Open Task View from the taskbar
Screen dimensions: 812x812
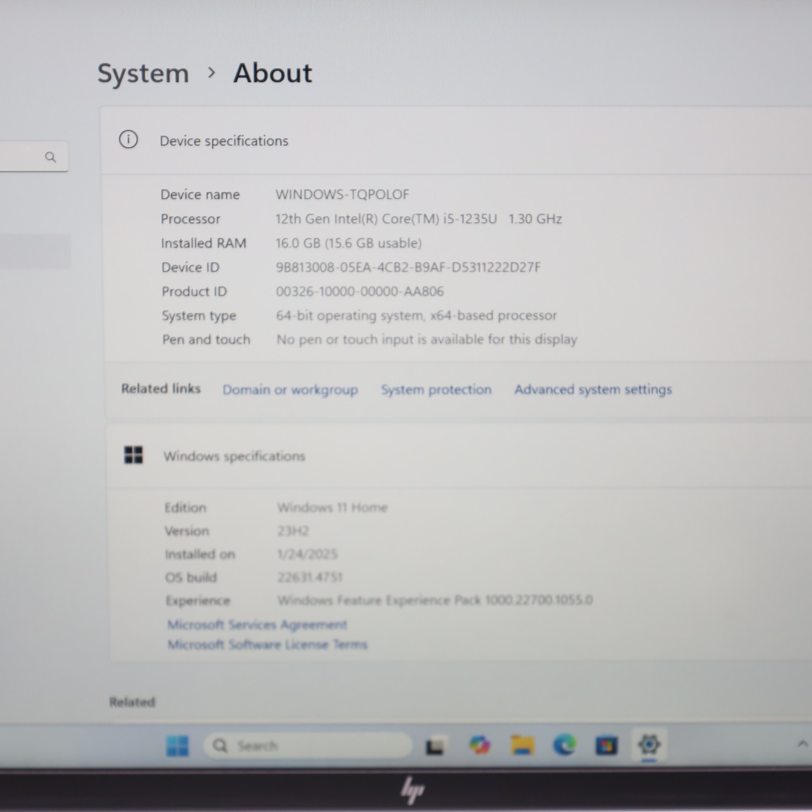[x=435, y=746]
